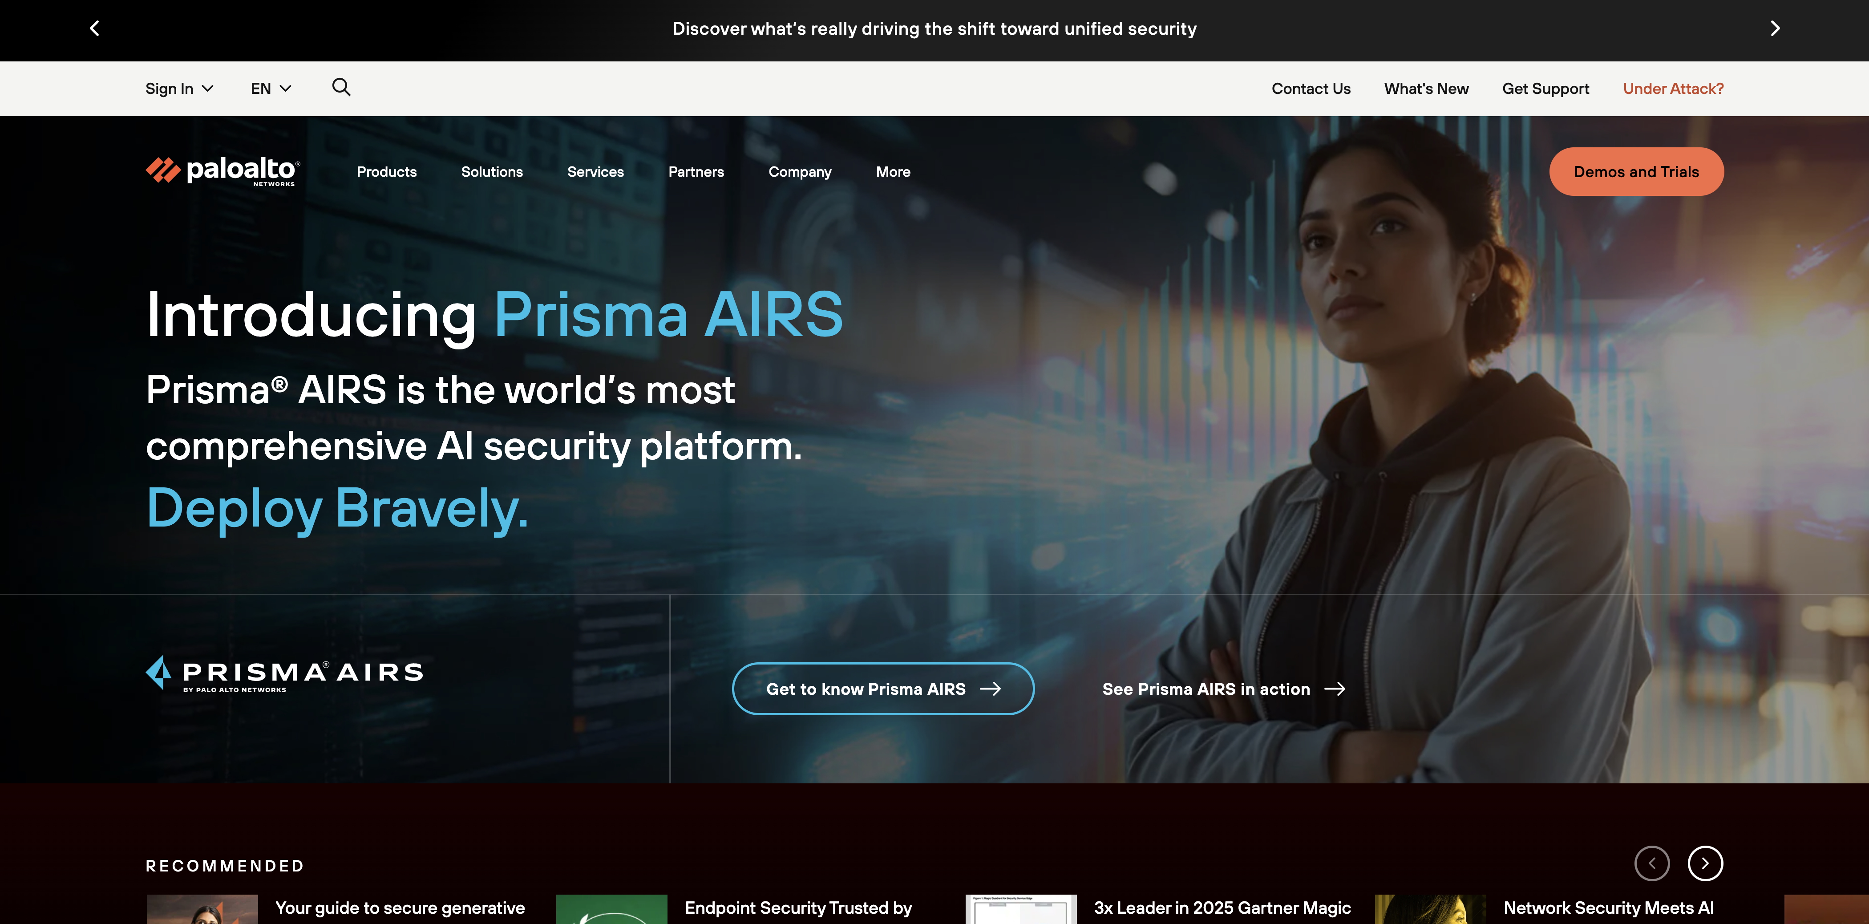The image size is (1869, 924).
Task: Open the Gartner Magic Quadrant thumbnail
Action: tap(1021, 909)
